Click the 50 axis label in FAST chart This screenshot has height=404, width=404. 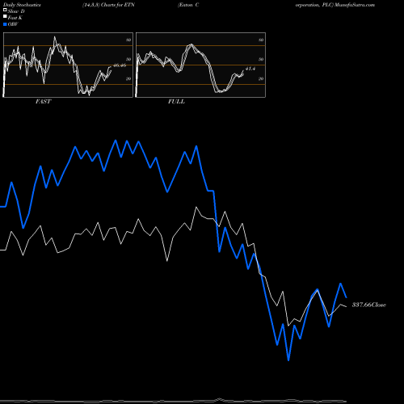[x=128, y=59]
